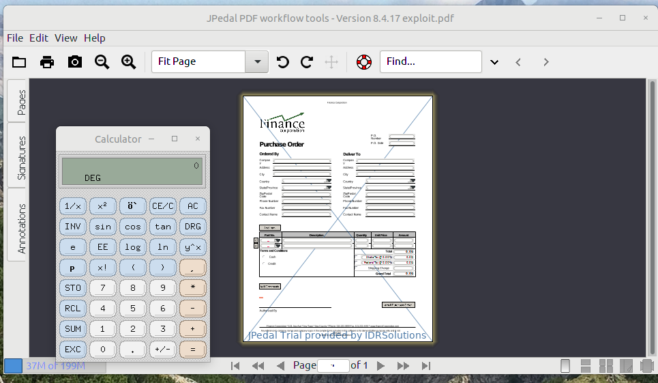This screenshot has width=658, height=383.
Task: Rotate page counter-clockwise
Action: [282, 62]
